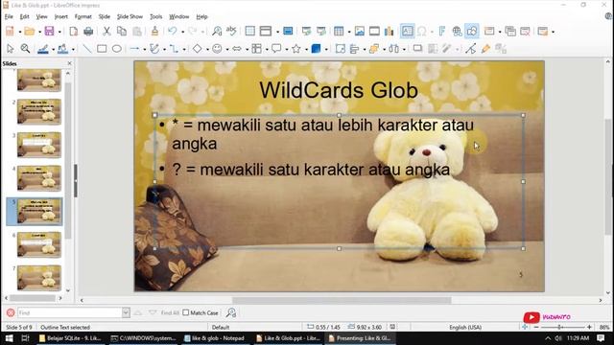The height and width of the screenshot is (345, 614).
Task: Enable the Match Case checkbox
Action: point(186,312)
